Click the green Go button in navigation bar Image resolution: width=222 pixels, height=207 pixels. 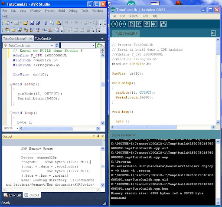(101, 46)
